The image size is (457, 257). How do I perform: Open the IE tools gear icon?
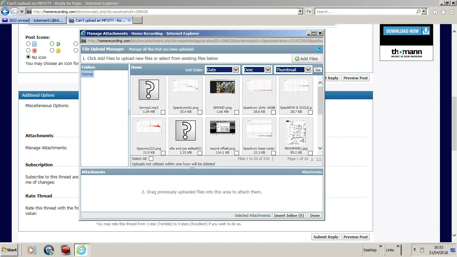(x=452, y=12)
